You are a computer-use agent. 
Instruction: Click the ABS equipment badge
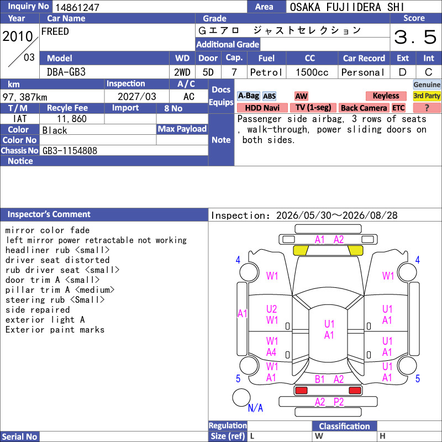(269, 96)
